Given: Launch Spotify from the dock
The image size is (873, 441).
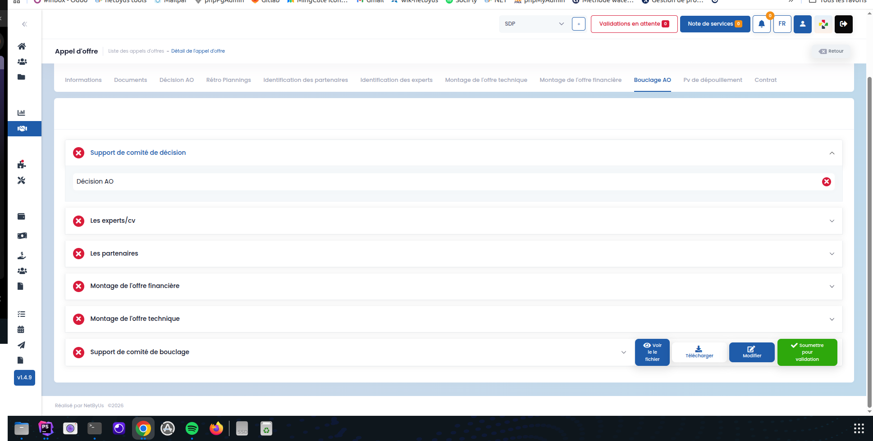Looking at the screenshot, I should click(x=192, y=428).
